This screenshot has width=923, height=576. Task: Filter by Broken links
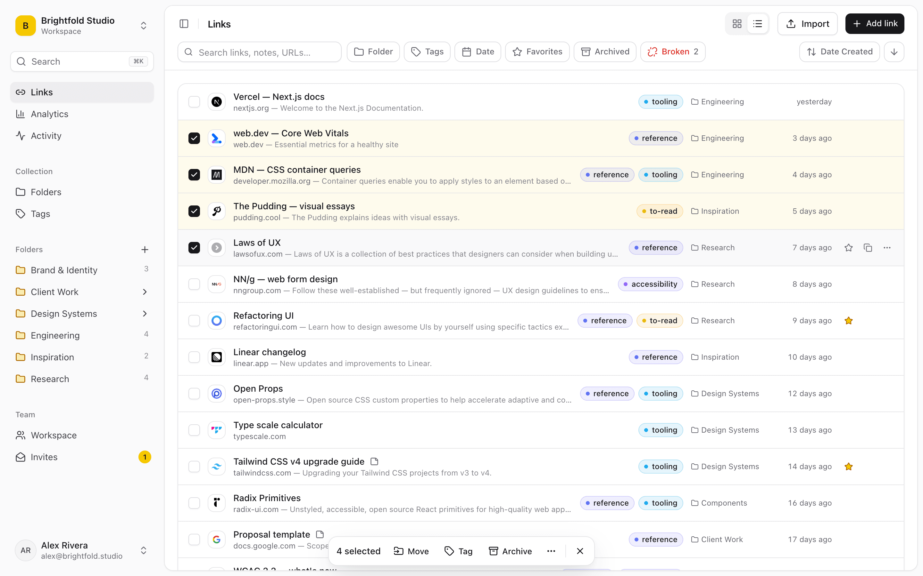tap(673, 52)
